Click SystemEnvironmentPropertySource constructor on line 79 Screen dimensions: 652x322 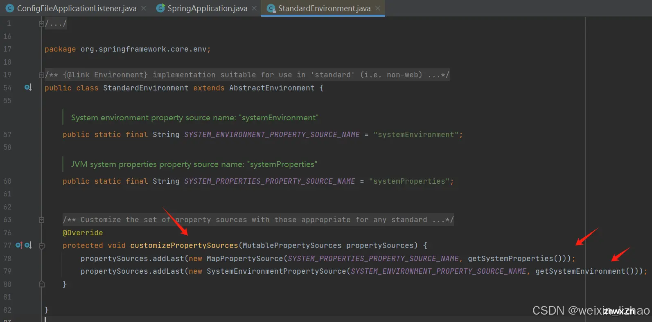pyautogui.click(x=276, y=271)
